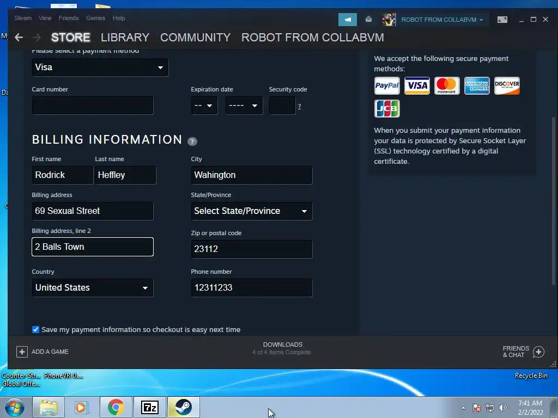Select the Counter-Strike Global Offensive desktop label
Image resolution: width=558 pixels, height=418 pixels.
point(21,379)
